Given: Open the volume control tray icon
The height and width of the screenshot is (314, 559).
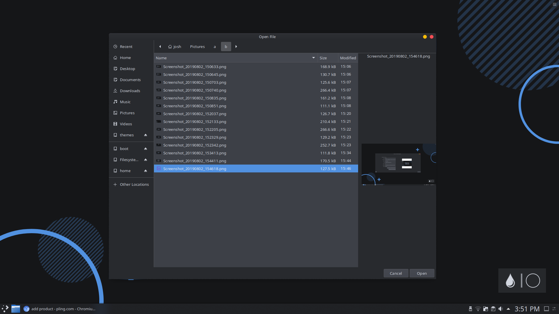Looking at the screenshot, I should coord(500,309).
